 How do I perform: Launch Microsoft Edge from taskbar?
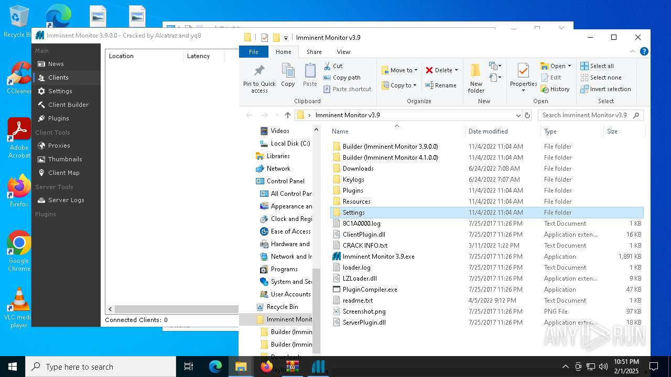215,367
